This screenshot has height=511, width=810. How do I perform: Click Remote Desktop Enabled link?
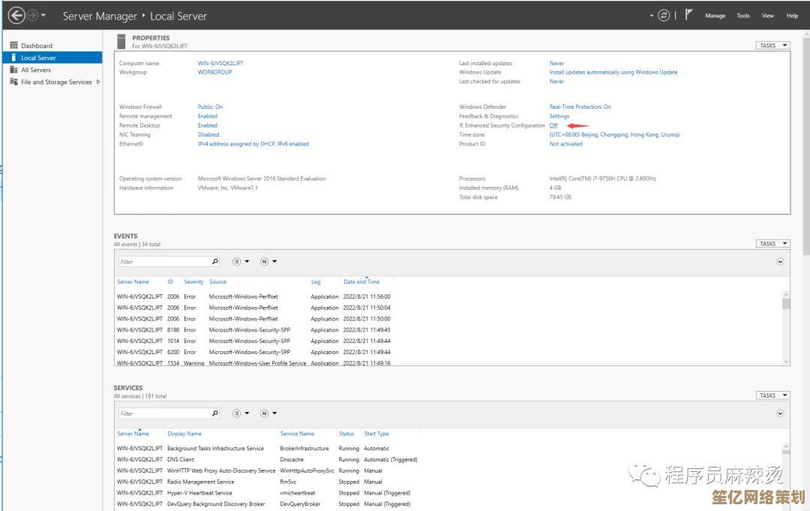pos(207,125)
